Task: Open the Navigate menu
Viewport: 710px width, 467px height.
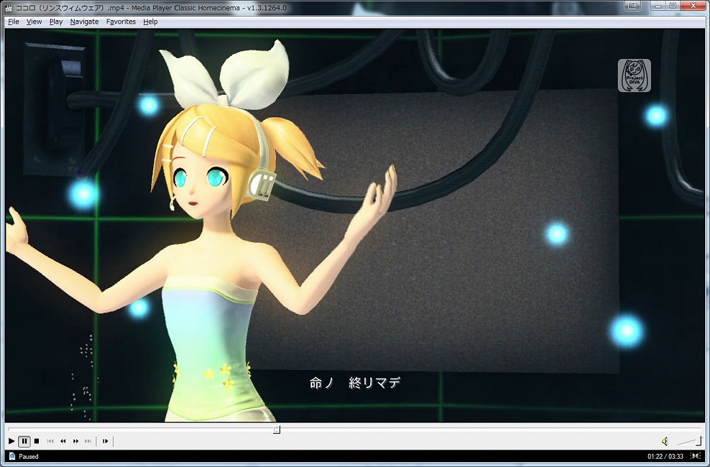Action: pos(84,21)
